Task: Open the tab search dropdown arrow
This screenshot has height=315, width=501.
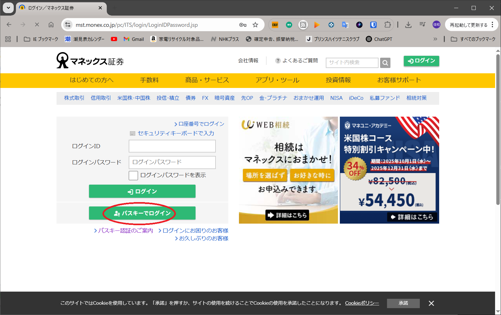Action: 8,8
